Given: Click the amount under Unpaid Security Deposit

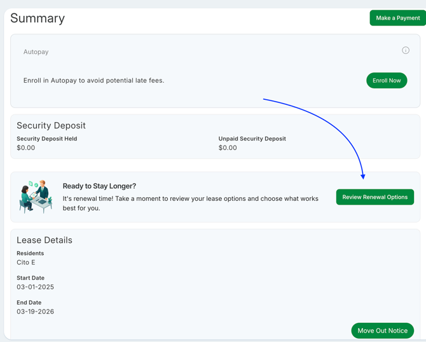Looking at the screenshot, I should tap(228, 148).
